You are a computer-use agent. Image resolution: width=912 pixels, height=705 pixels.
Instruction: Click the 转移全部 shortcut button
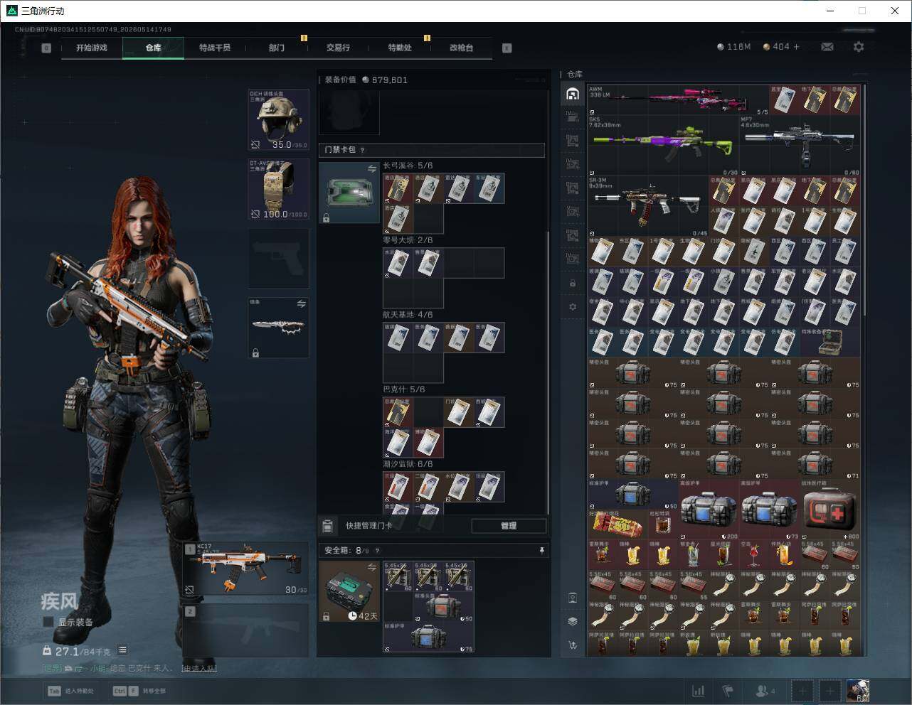pyautogui.click(x=139, y=691)
